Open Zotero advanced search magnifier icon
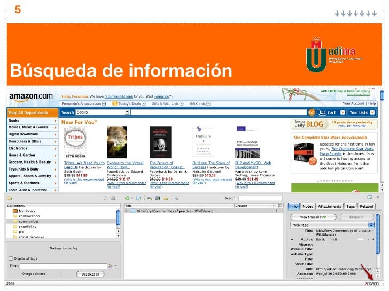The image size is (389, 291). [176, 198]
